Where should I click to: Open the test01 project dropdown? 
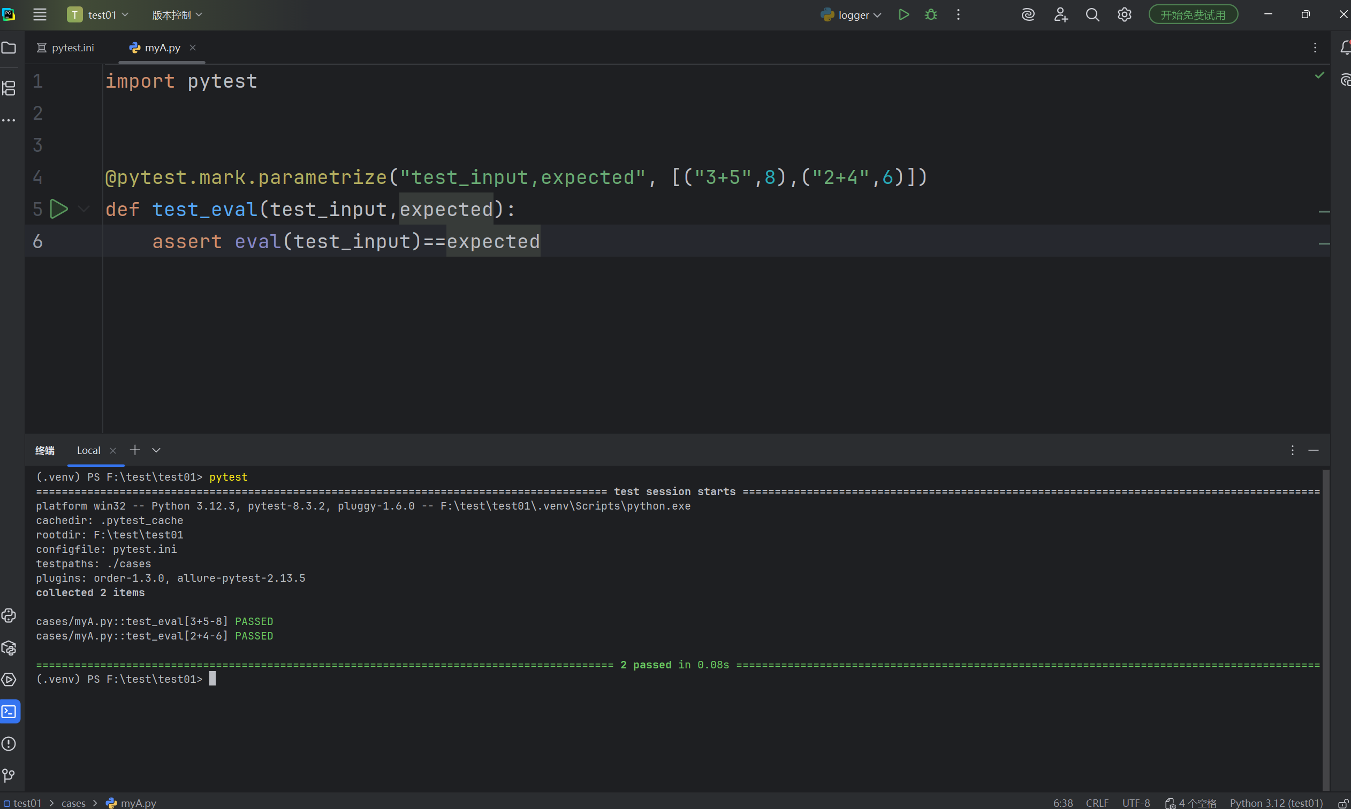coord(98,16)
